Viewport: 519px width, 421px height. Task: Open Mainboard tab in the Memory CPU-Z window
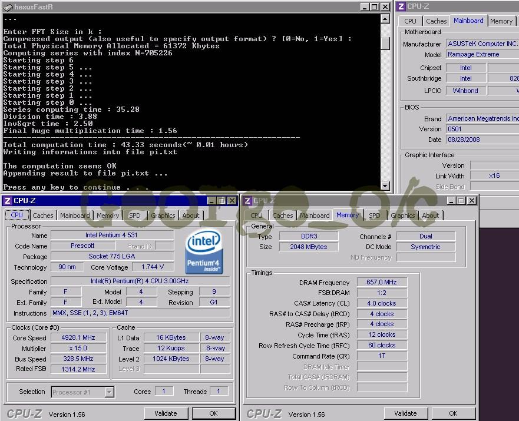click(x=315, y=216)
